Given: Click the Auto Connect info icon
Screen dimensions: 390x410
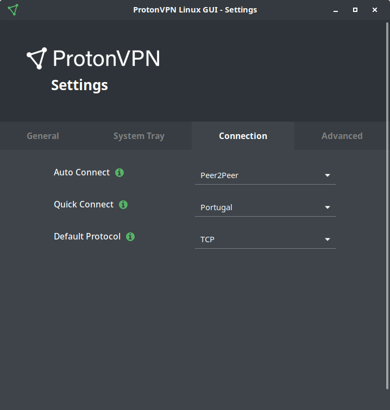Looking at the screenshot, I should pyautogui.click(x=119, y=173).
